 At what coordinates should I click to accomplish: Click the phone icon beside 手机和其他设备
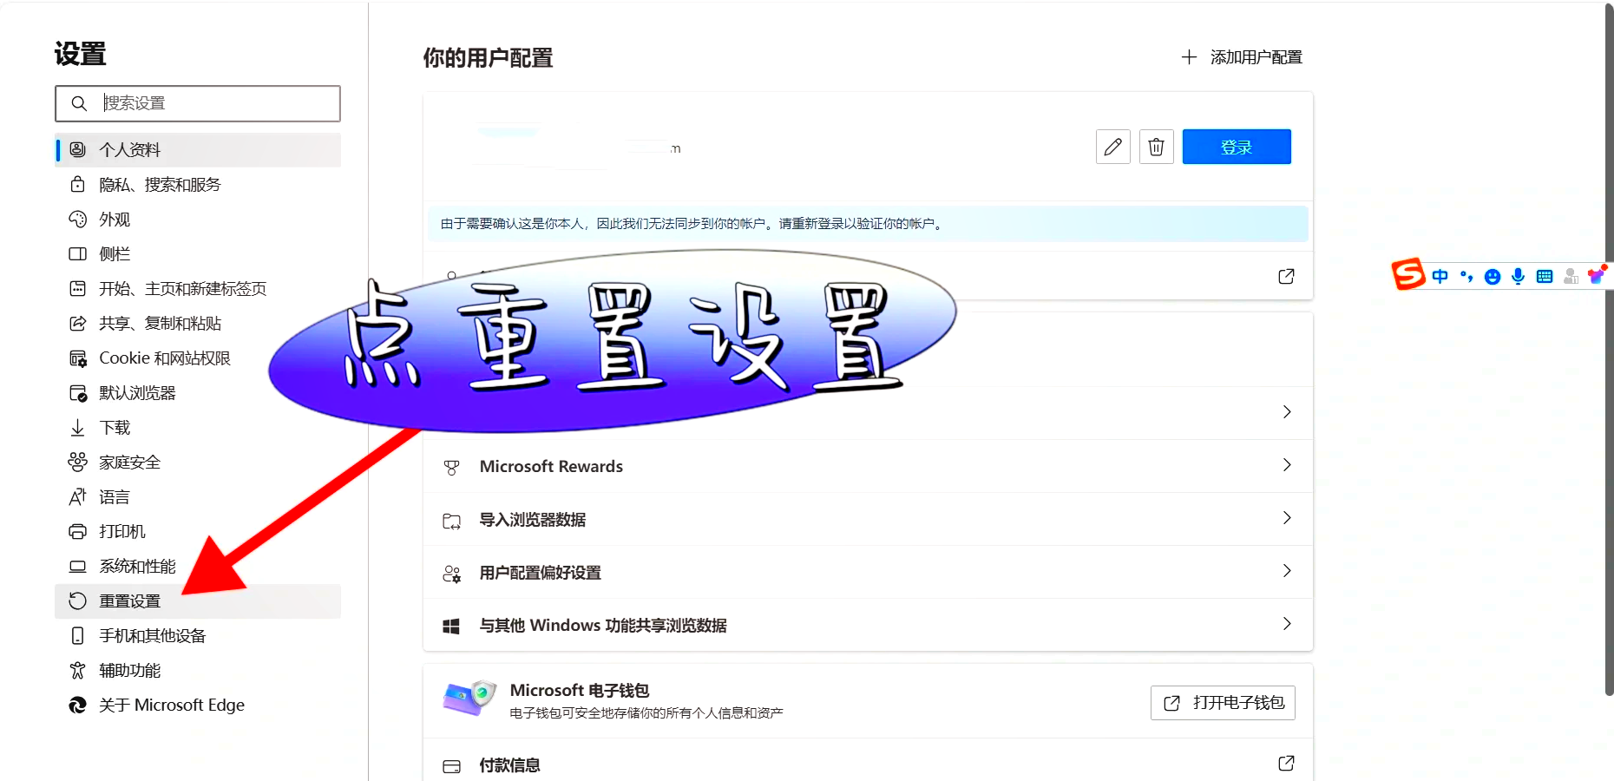click(x=77, y=635)
